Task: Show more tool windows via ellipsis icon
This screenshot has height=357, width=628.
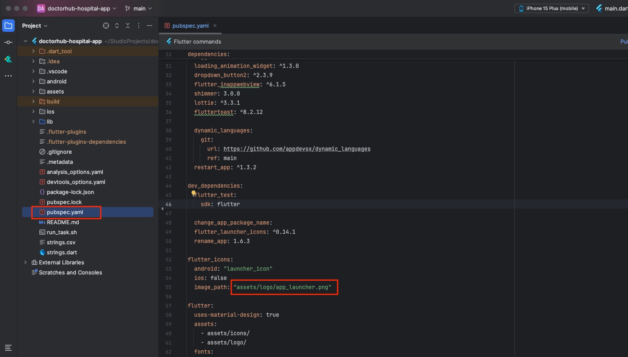Action: (8, 76)
